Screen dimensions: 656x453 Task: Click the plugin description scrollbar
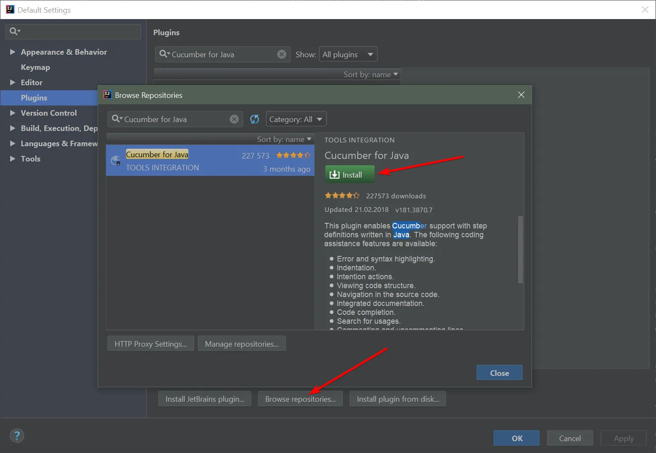tap(520, 249)
